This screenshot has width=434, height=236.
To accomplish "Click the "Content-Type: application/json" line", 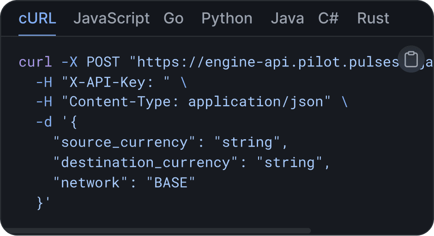I will point(192,102).
